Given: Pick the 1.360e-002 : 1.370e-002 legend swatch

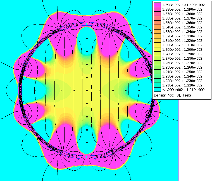Looking at the screenshot, I should pos(157,18).
